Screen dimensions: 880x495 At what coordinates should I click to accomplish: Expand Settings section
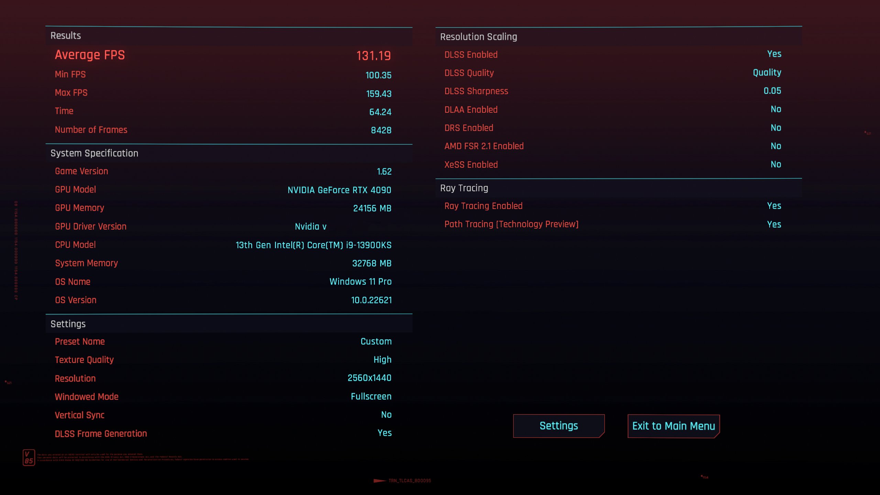68,324
